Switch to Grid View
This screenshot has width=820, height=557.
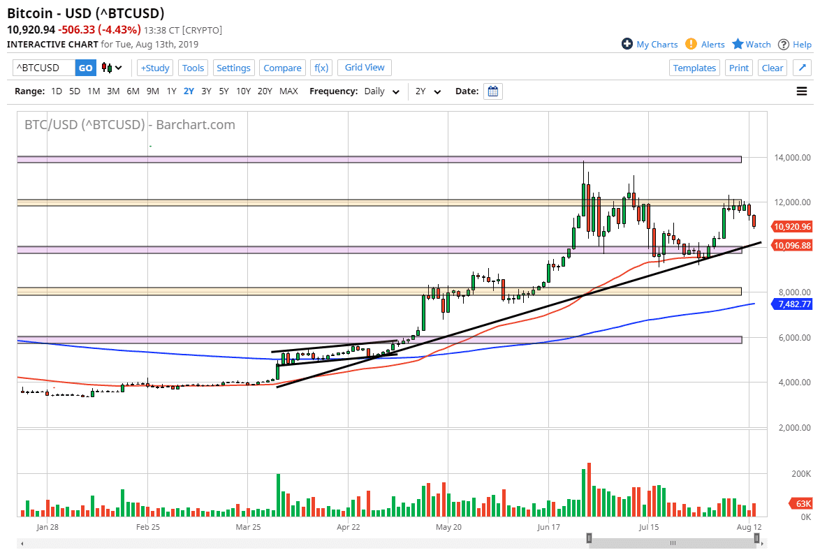pos(364,67)
